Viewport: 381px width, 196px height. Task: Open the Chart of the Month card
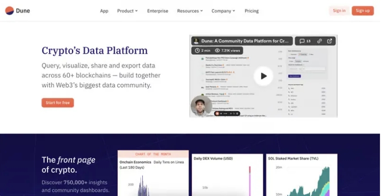pos(153,173)
